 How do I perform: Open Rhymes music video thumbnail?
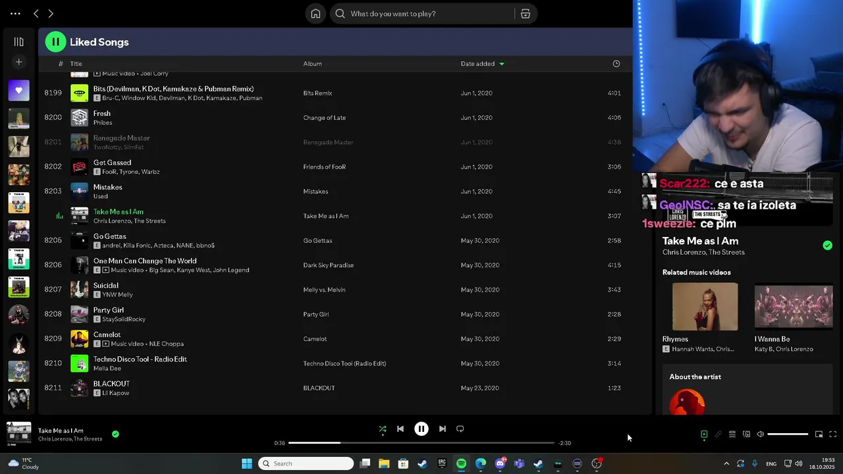705,307
